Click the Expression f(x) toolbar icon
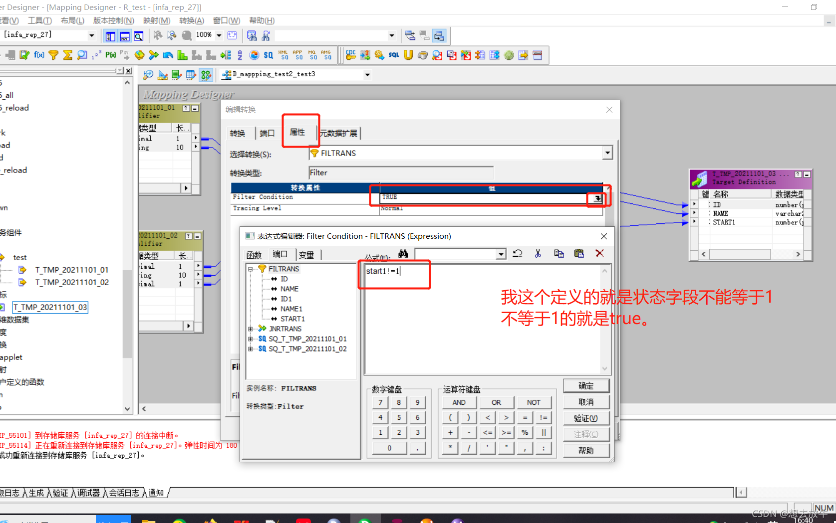 point(39,55)
